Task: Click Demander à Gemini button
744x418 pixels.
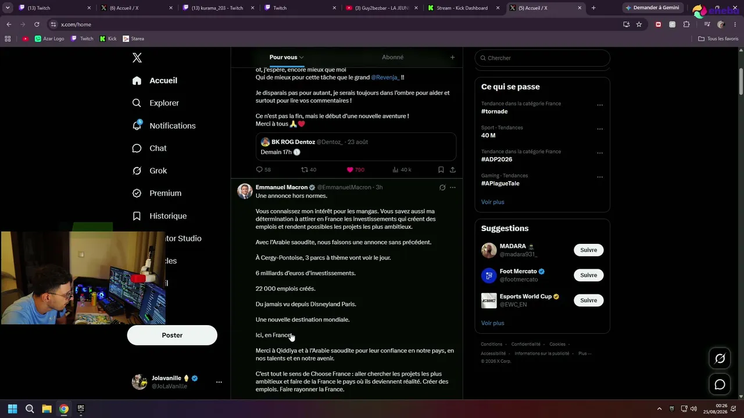Action: tap(653, 8)
